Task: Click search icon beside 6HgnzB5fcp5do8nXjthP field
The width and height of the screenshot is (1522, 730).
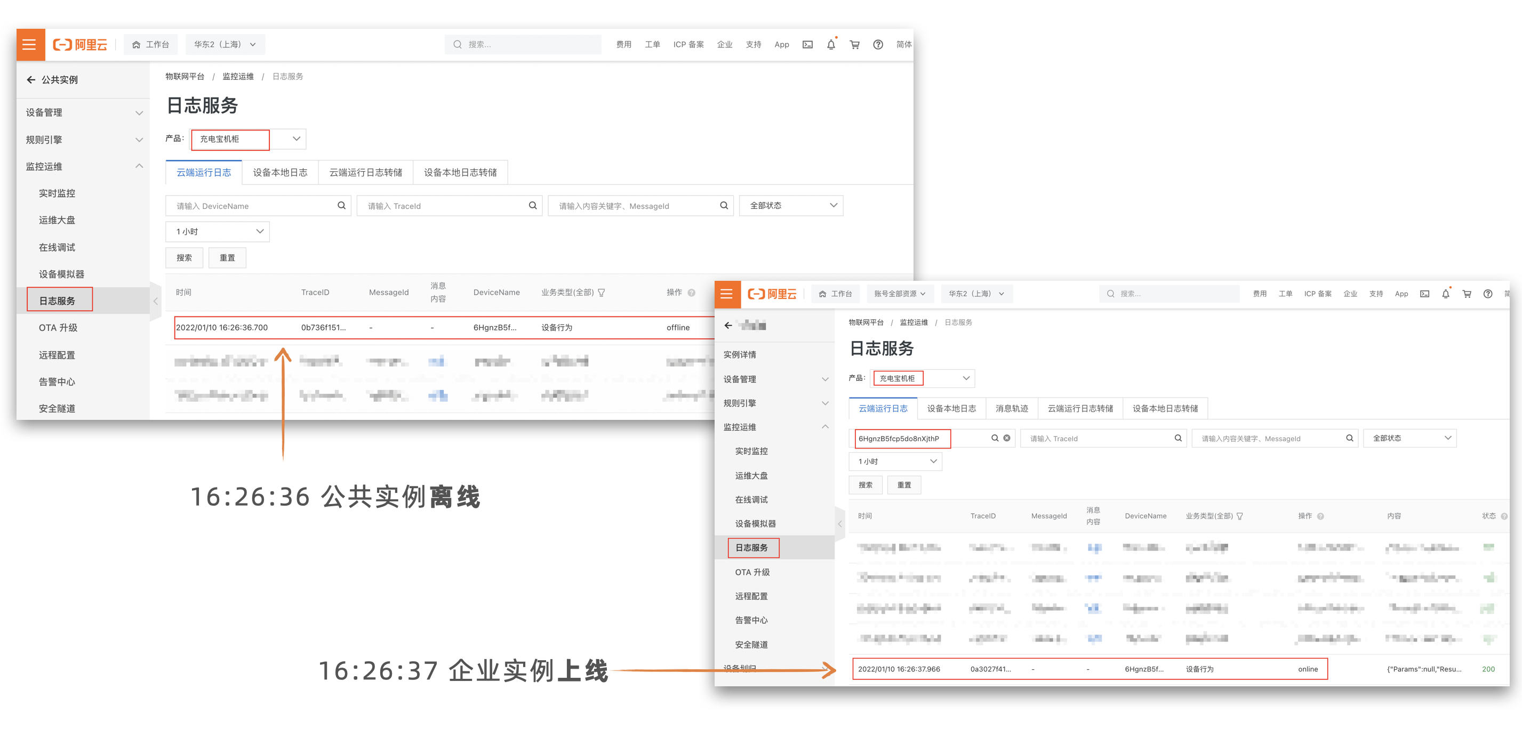Action: click(995, 438)
